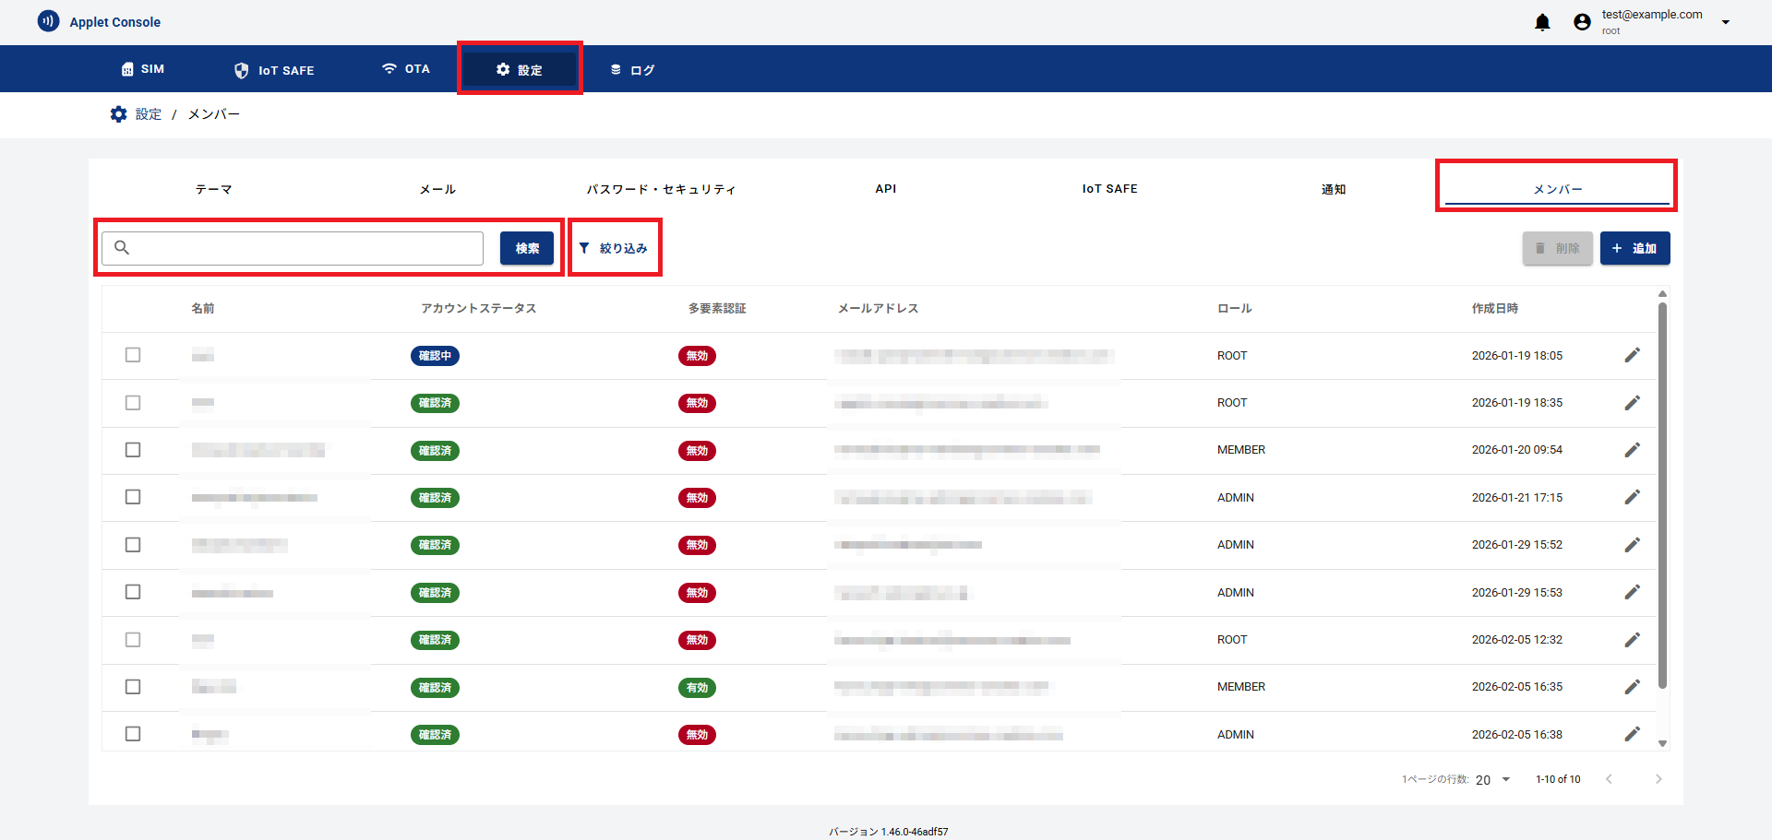Edit the member created 2026-02-05 16:35
1772x840 pixels.
[x=1632, y=687]
